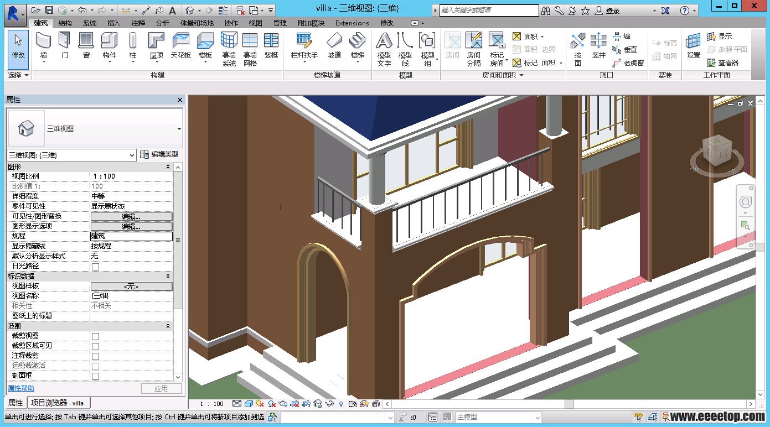The width and height of the screenshot is (770, 427).
Task: Click the properties panel vertical scrollbar
Action: point(178,240)
